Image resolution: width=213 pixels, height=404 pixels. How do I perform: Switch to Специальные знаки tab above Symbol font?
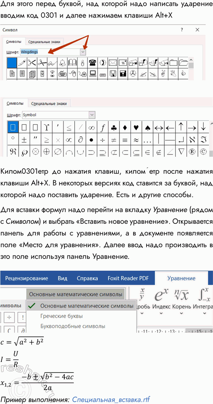(49, 103)
